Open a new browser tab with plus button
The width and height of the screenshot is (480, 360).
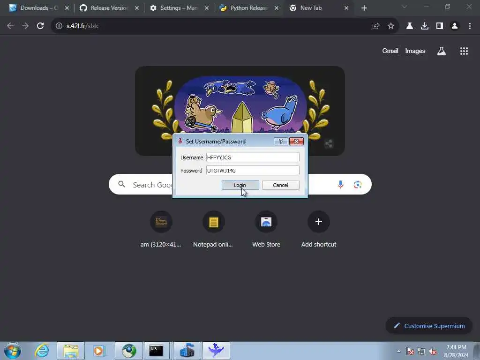(x=364, y=8)
